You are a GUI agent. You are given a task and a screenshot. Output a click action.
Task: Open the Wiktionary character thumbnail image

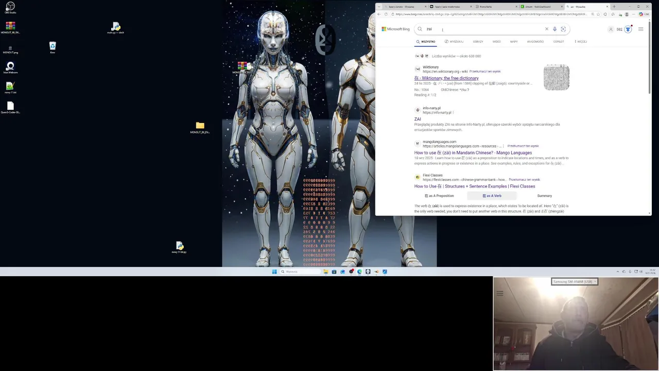point(557,77)
